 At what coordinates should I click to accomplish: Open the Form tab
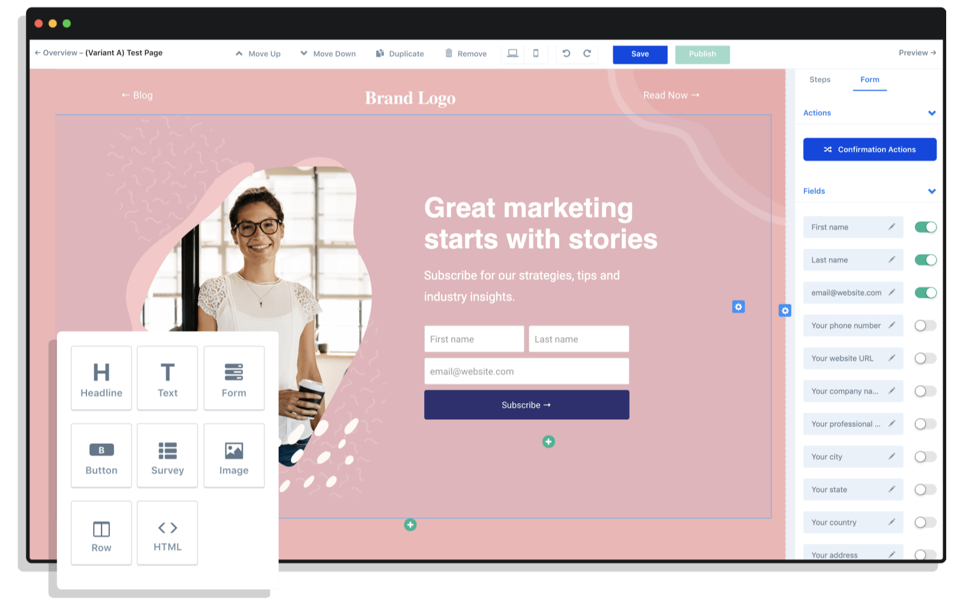click(869, 79)
